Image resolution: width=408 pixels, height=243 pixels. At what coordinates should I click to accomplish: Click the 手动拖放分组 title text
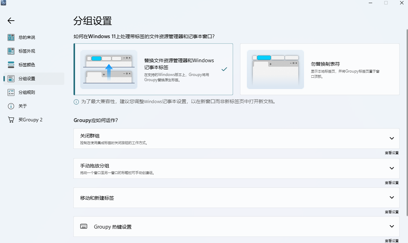coord(95,166)
